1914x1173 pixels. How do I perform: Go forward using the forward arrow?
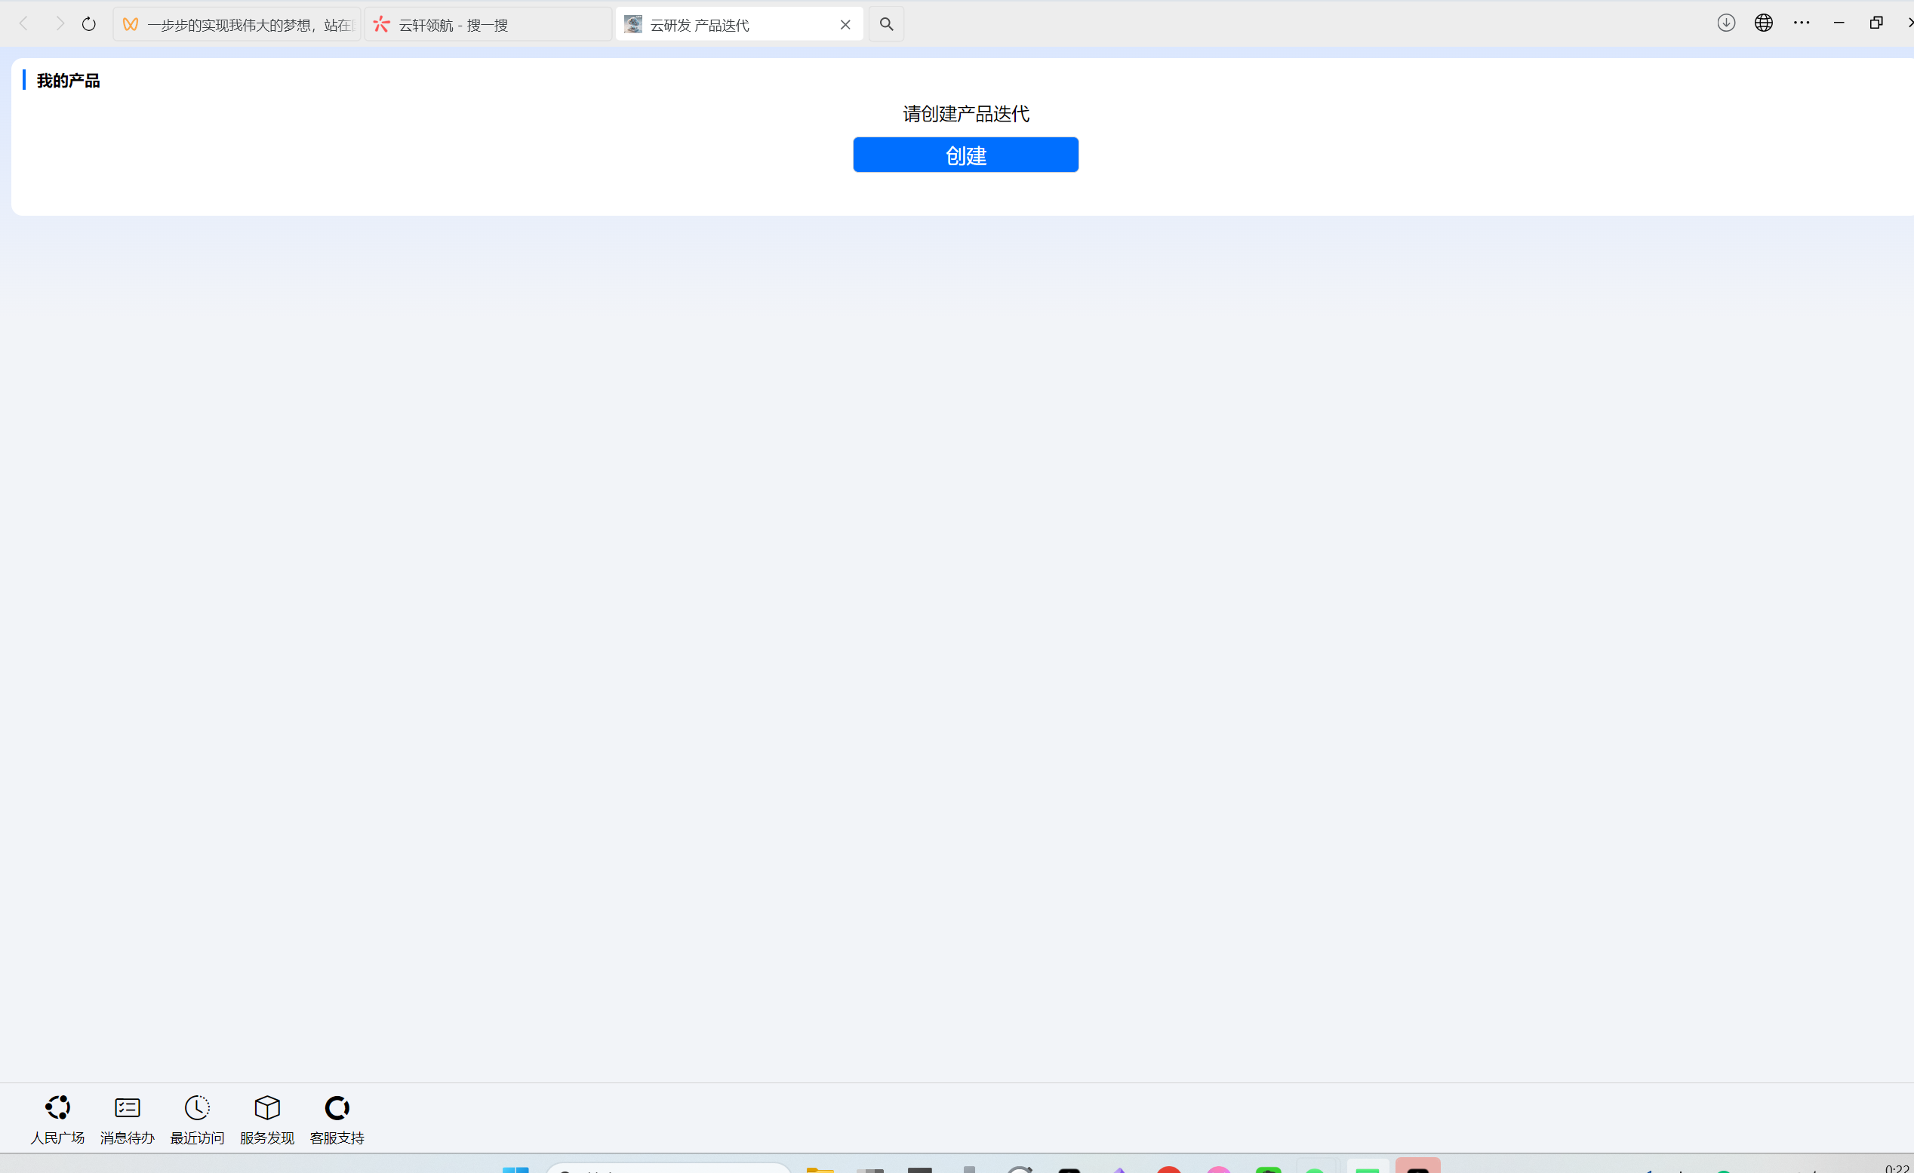[59, 24]
